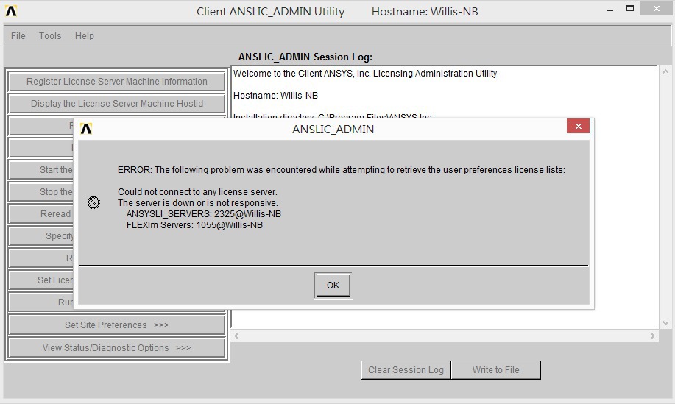Image resolution: width=675 pixels, height=404 pixels.
Task: Click 'FLEXlm Servers: 1055@Willis-NB' text
Action: tap(194, 225)
